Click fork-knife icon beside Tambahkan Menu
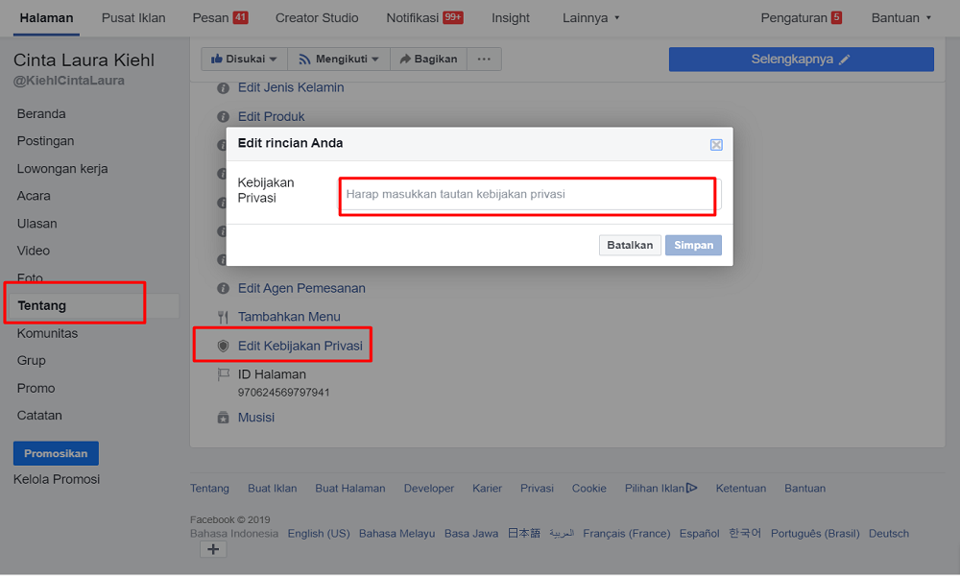 [223, 317]
